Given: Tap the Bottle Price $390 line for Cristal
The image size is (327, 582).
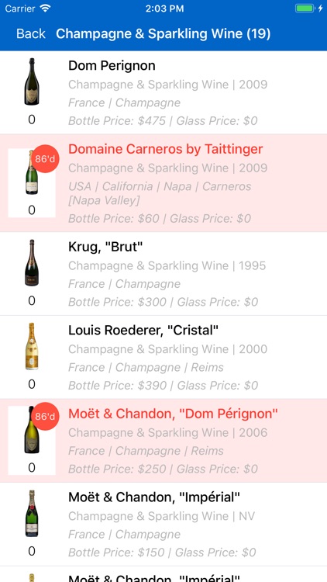Looking at the screenshot, I should click(163, 386).
